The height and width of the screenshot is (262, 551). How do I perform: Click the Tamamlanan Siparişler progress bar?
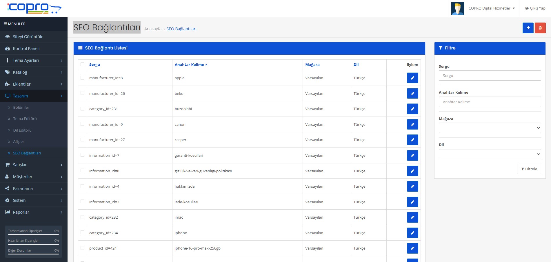point(33,235)
